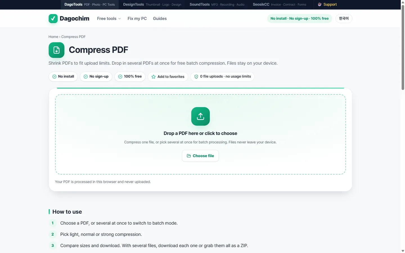405x253 pixels.
Task: Click the No install · No sign-up · 100% free pill
Action: click(x=300, y=19)
